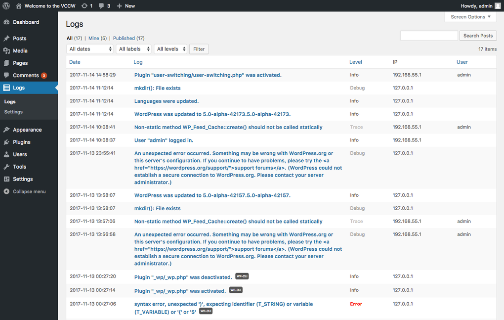Screen dimensions: 504x320
Task: Collapse the admin menu sidebar
Action: point(7,191)
